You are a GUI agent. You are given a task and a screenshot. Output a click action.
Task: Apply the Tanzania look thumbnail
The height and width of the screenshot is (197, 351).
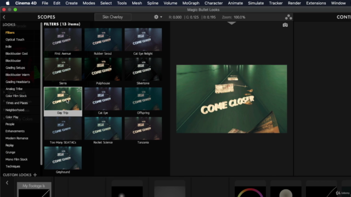(x=143, y=129)
